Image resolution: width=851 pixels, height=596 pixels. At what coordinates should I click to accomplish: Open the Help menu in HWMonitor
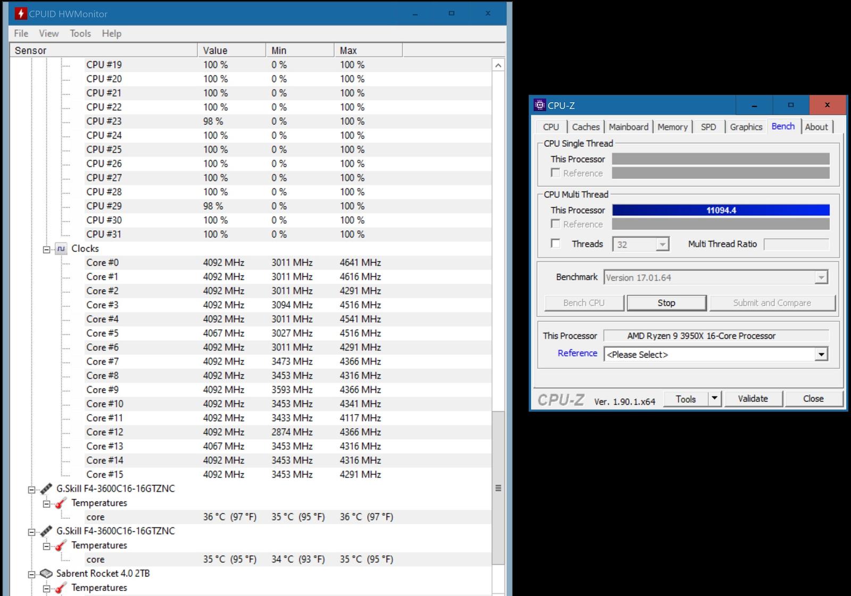pyautogui.click(x=112, y=33)
